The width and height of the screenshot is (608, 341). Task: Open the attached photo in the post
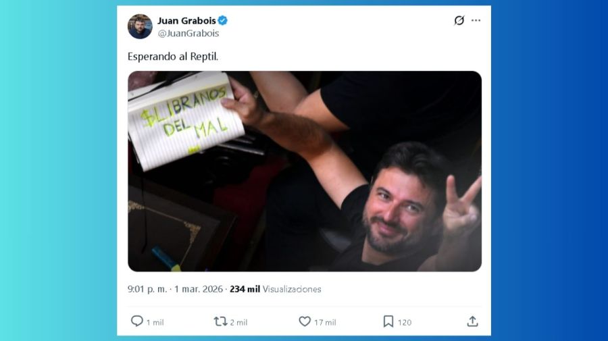click(x=305, y=172)
